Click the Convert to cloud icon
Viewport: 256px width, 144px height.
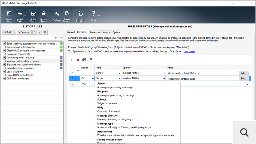pyautogui.click(x=80, y=16)
